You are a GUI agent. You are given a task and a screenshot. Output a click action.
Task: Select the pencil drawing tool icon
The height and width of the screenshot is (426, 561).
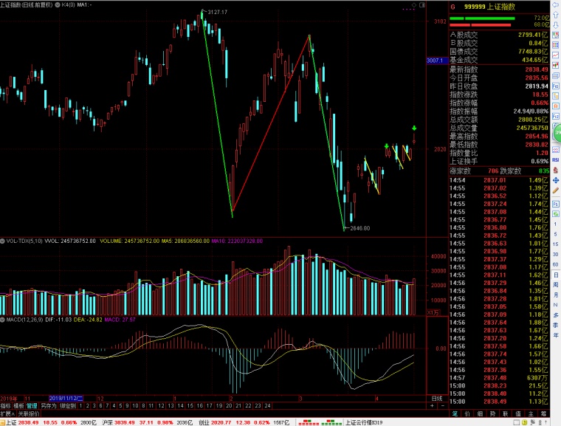tap(556, 190)
